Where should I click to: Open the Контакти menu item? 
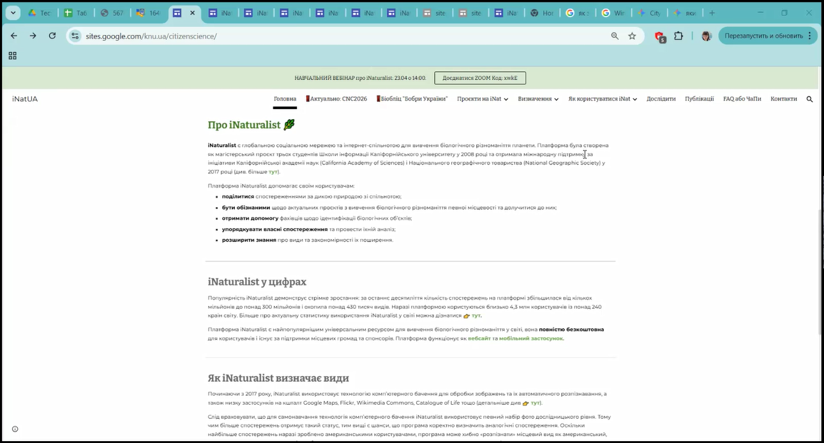[x=783, y=99]
